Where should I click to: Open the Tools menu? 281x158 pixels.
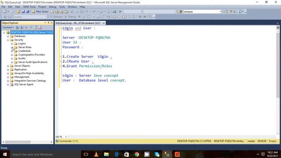click(62, 7)
